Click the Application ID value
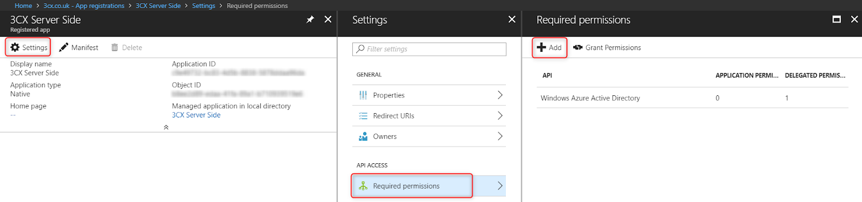This screenshot has width=862, height=202. click(238, 73)
